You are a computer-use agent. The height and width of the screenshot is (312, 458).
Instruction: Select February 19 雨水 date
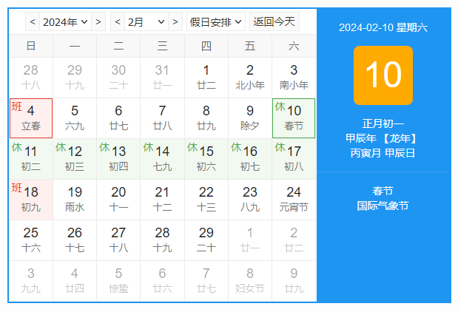[x=75, y=200]
